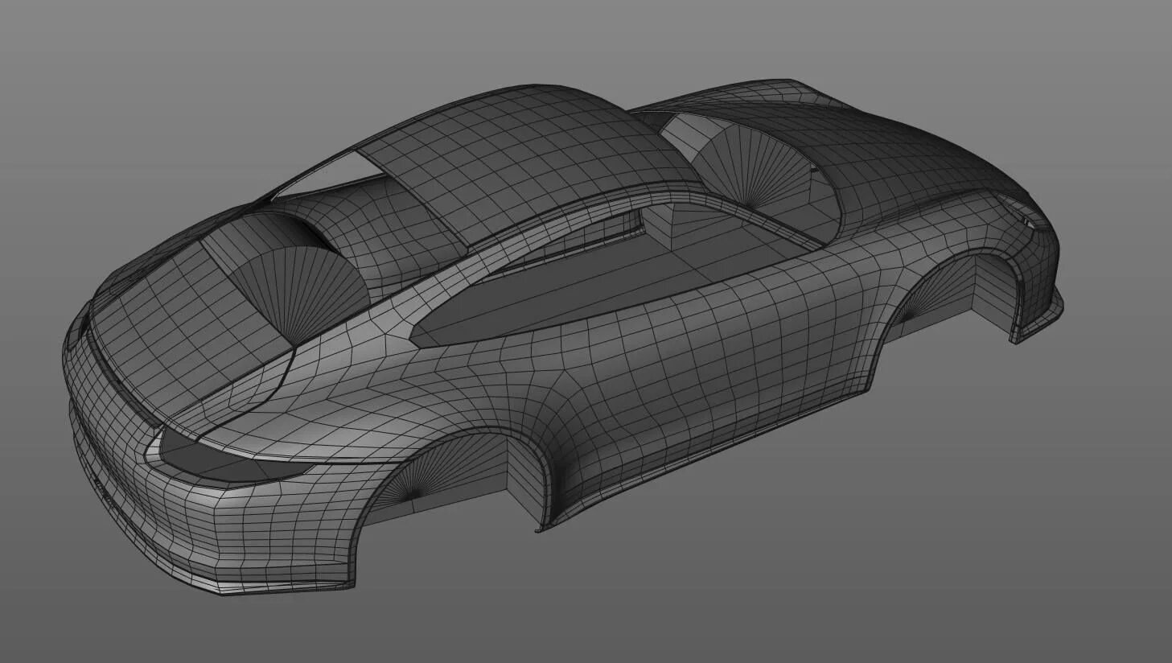
Task: Click the dark lamp-shaped opening on near corner
Action: point(232,459)
